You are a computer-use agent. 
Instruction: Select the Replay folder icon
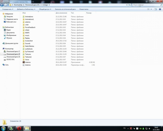pos(23,38)
